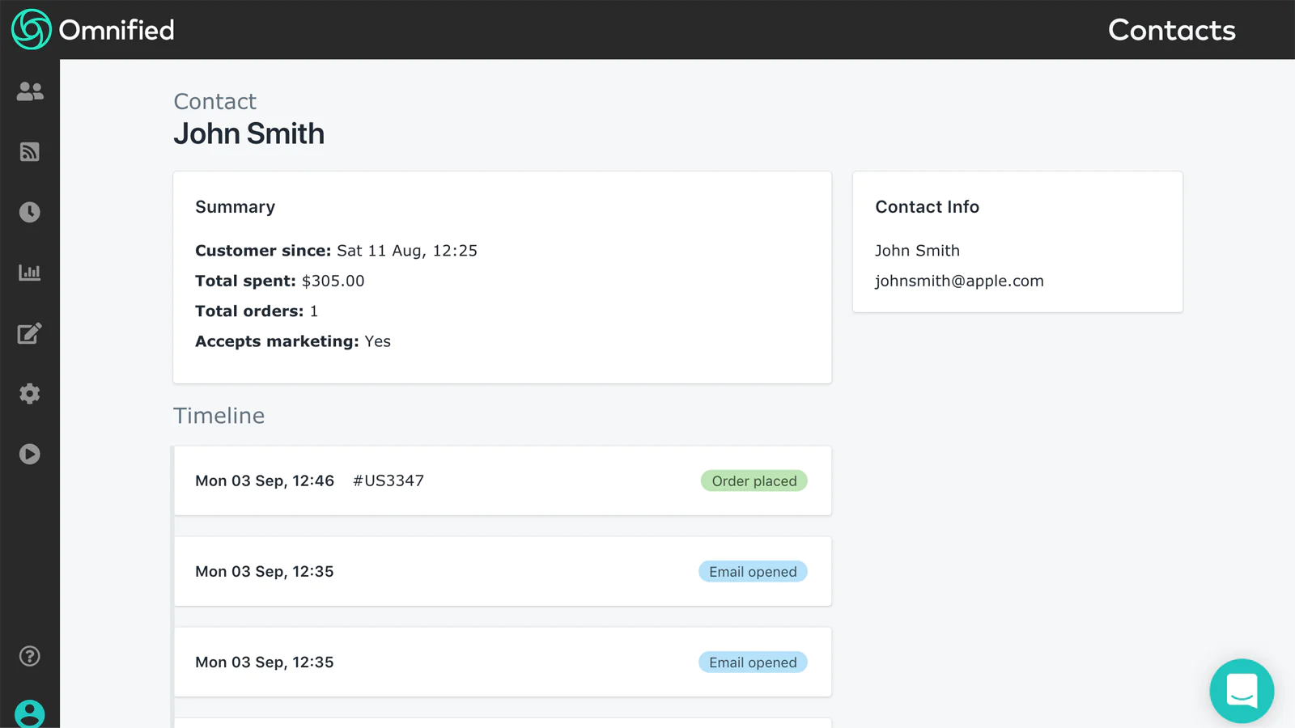Open the settings gear icon
Viewport: 1295px width, 728px height.
pos(30,394)
